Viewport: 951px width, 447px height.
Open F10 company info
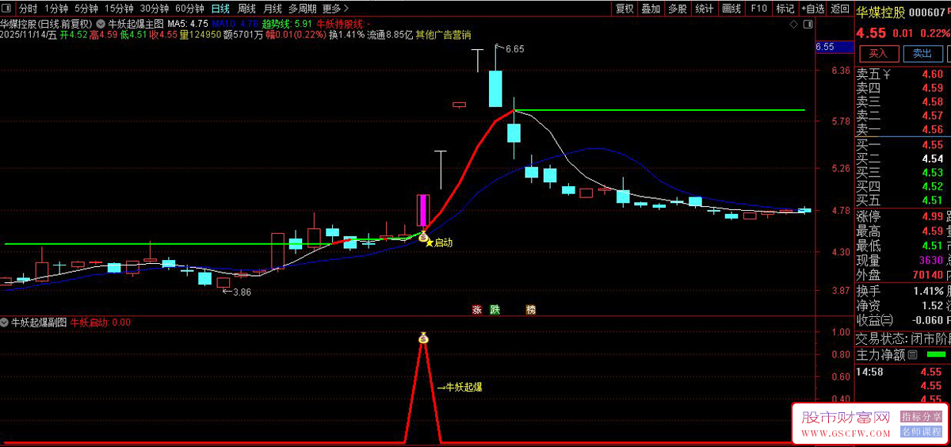point(758,9)
